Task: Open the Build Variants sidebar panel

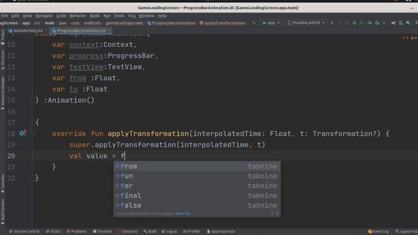Action: pos(3,211)
